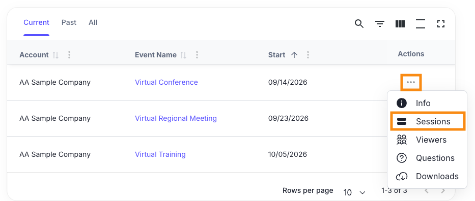Toggle row density icon
The height and width of the screenshot is (201, 475).
tap(421, 23)
